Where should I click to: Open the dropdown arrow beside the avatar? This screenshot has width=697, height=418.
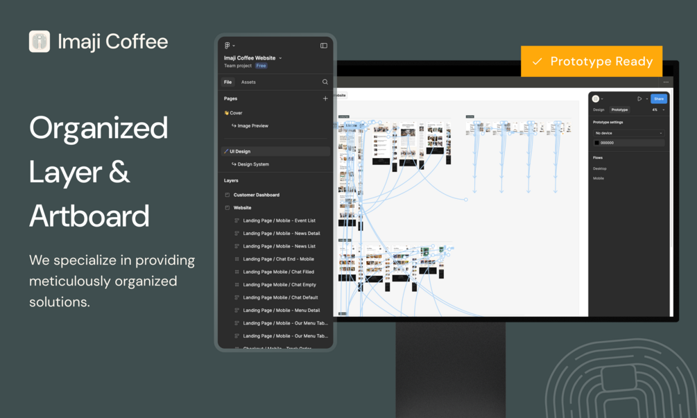(602, 99)
